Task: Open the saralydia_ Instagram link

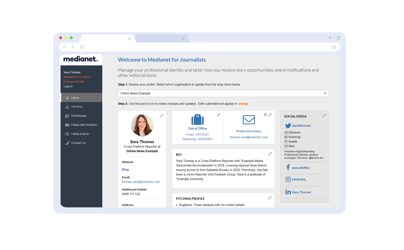Action: pyautogui.click(x=299, y=179)
